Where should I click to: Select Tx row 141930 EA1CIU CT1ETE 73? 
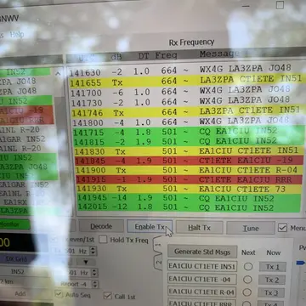[x=190, y=189]
